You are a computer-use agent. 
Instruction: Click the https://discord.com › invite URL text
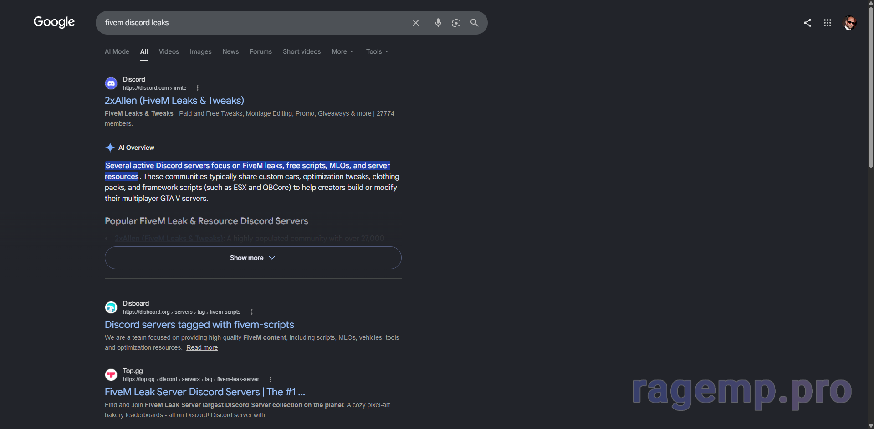point(154,88)
